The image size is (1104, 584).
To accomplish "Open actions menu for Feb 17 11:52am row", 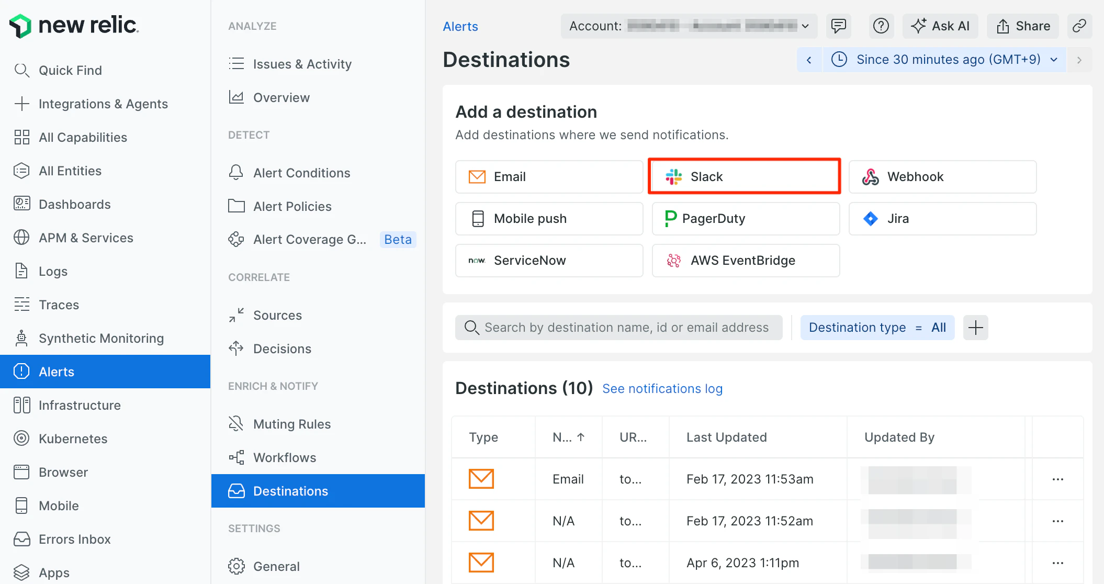I will 1057,521.
